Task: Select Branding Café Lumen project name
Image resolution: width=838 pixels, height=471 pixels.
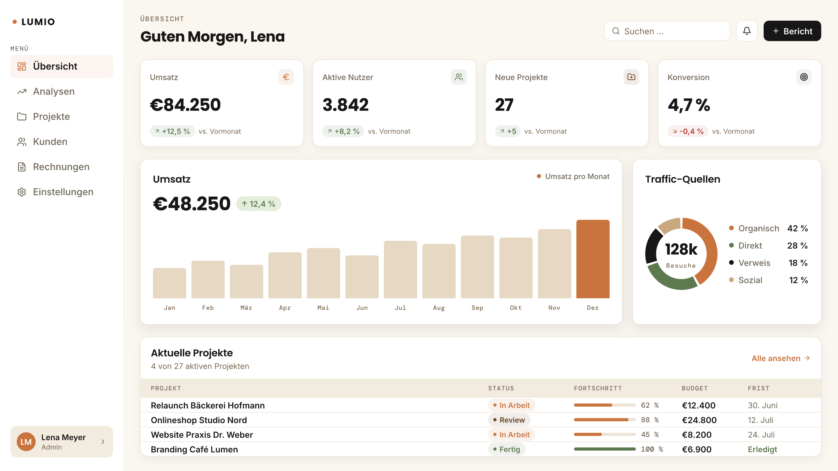Action: [194, 449]
